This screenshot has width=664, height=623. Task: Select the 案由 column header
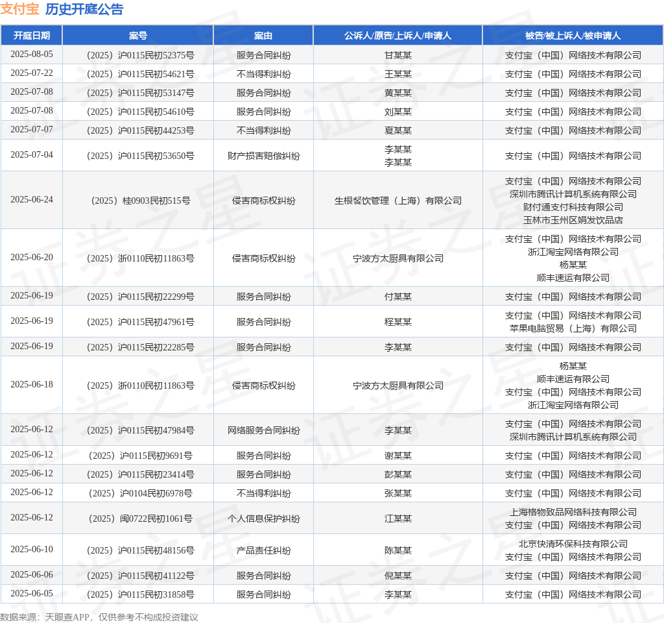click(x=263, y=36)
